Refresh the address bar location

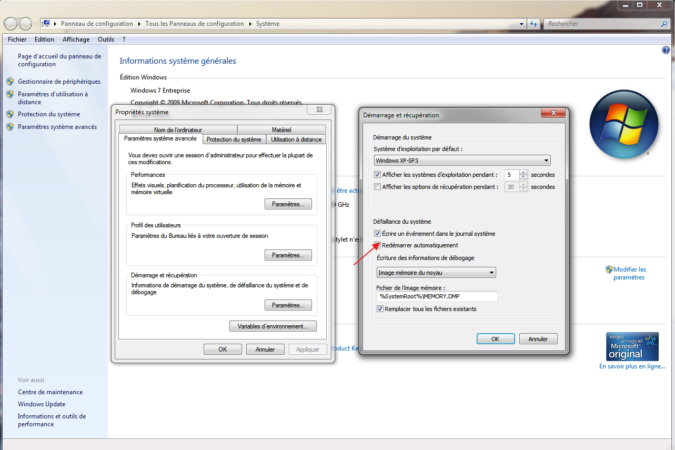pyautogui.click(x=534, y=24)
